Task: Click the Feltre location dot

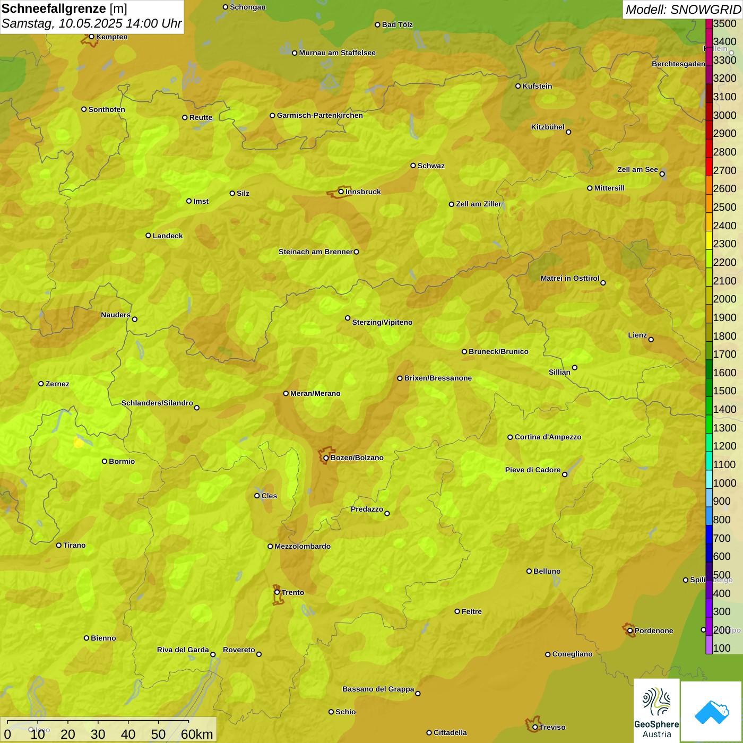Action: click(457, 611)
